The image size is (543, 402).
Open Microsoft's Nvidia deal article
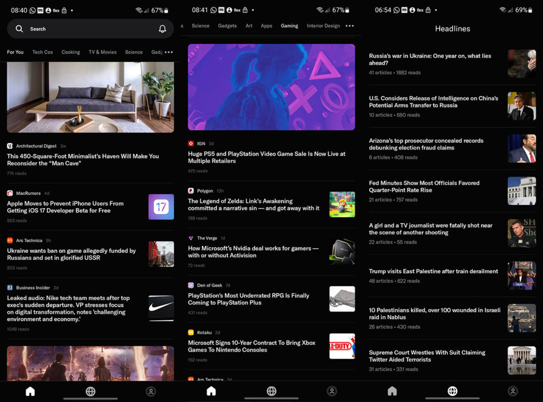coord(253,252)
